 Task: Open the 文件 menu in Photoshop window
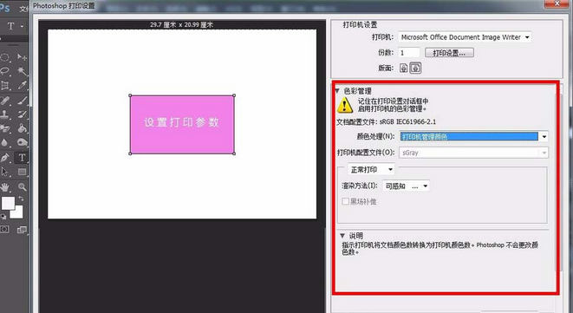pos(23,8)
